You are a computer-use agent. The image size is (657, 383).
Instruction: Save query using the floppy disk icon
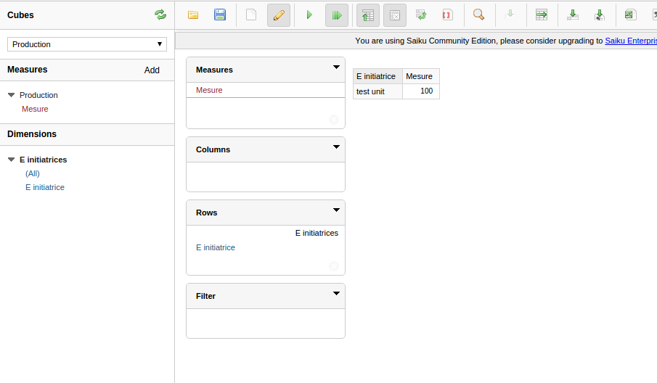pyautogui.click(x=220, y=15)
